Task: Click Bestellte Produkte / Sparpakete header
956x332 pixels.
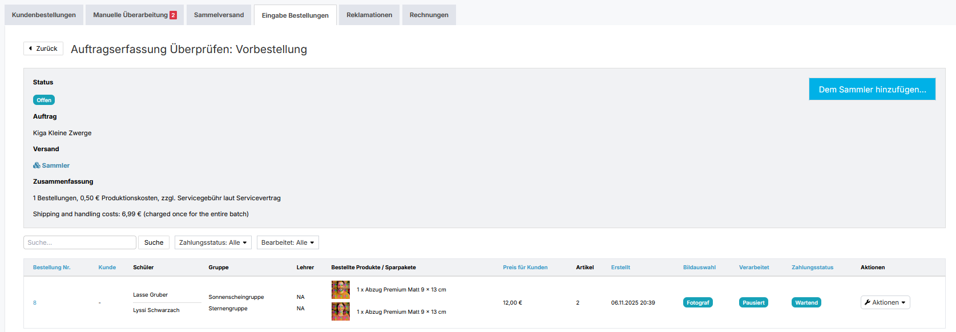Action: tap(373, 267)
